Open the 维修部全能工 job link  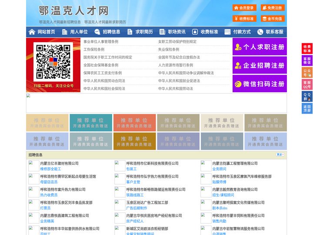click(50, 169)
